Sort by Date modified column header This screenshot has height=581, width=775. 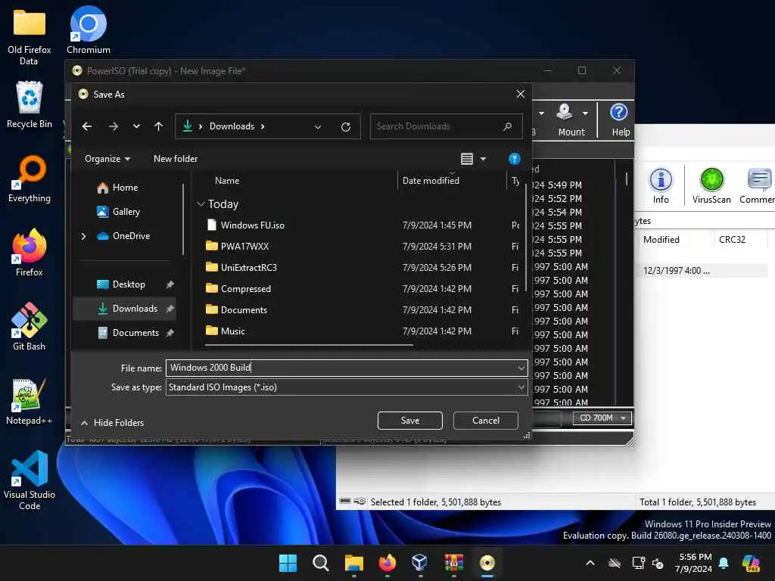click(x=431, y=181)
